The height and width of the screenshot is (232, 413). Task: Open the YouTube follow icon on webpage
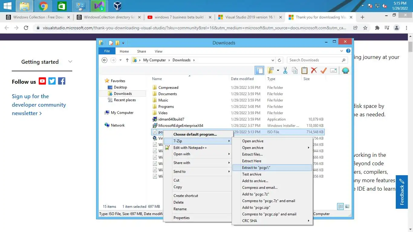pyautogui.click(x=42, y=81)
